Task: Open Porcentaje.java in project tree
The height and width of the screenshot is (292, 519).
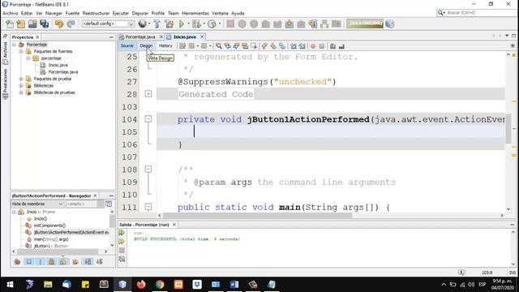Action: (x=63, y=72)
